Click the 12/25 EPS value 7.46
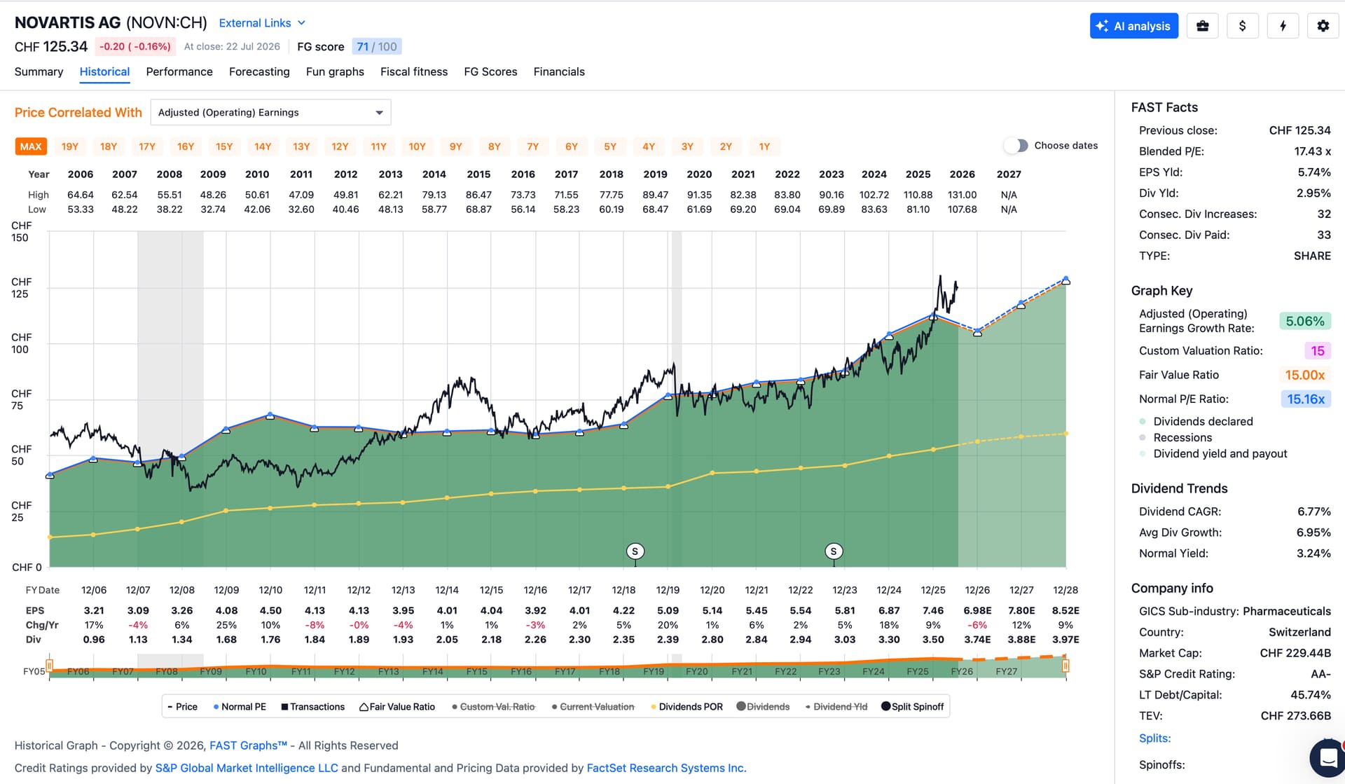This screenshot has width=1345, height=784. pos(933,611)
